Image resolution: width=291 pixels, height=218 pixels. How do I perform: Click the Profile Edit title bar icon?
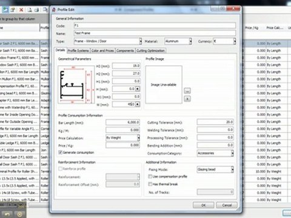click(54, 10)
